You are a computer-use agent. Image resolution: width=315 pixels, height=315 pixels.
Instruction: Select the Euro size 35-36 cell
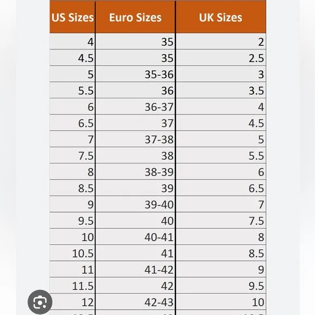(135, 74)
